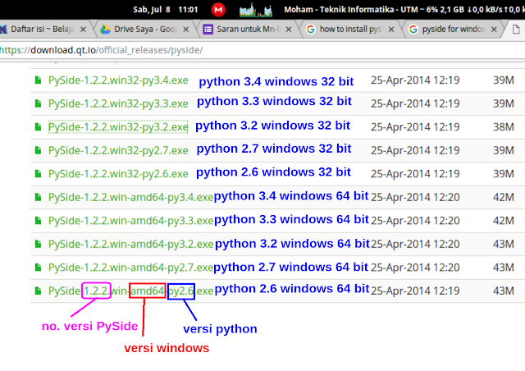Click '25-Apr-2014 12:20' in win-amd64-py2.7 row
This screenshot has height=371, width=525.
[415, 268]
